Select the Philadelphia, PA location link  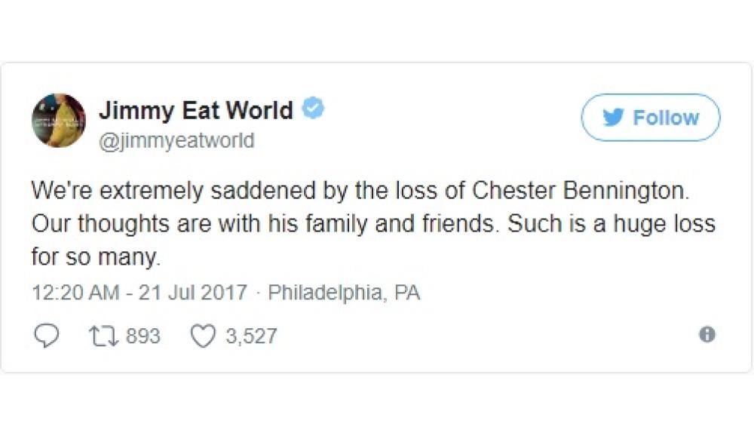pyautogui.click(x=344, y=293)
